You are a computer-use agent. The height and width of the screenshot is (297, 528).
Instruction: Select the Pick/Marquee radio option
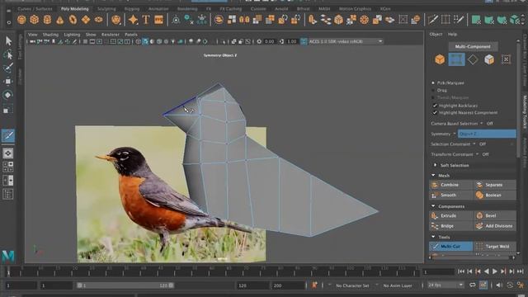[433, 82]
